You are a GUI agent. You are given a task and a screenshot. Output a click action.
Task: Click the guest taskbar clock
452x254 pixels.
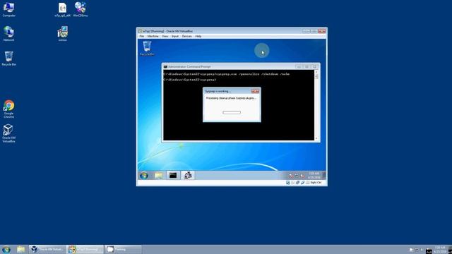point(314,176)
